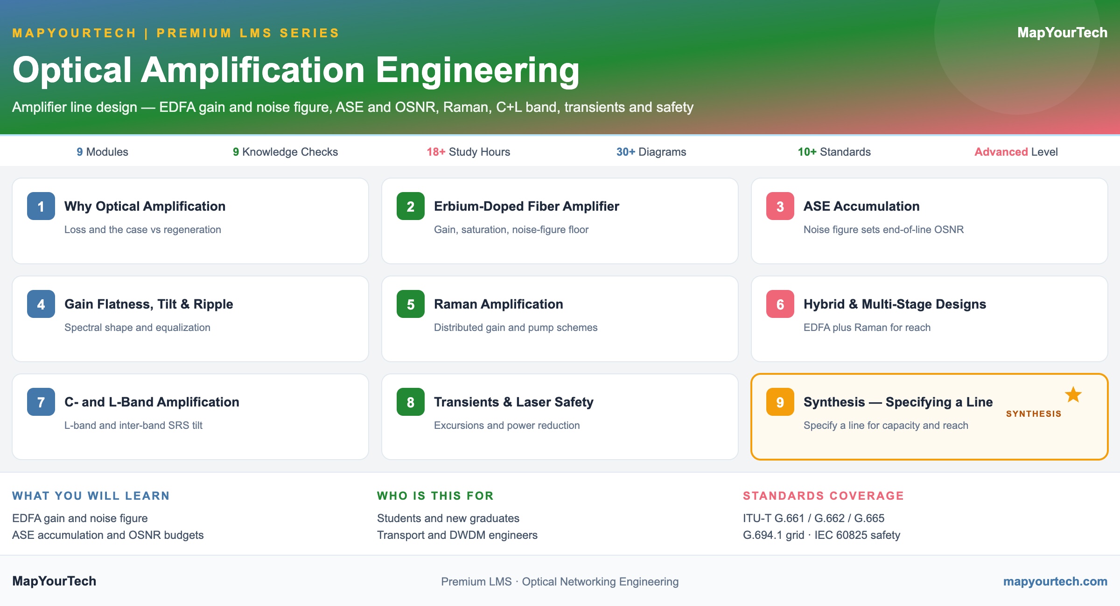The image size is (1120, 606).
Task: Select the 18+ Study Hours stat
Action: pyautogui.click(x=468, y=152)
